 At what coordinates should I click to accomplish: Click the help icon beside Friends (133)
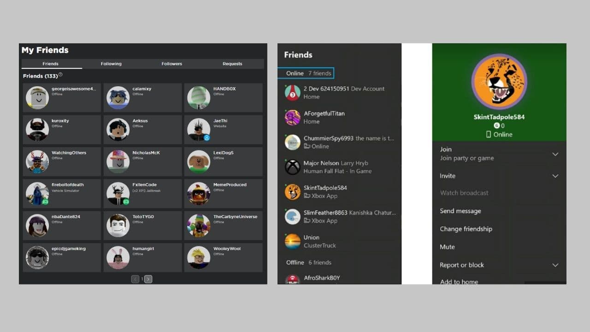click(60, 75)
